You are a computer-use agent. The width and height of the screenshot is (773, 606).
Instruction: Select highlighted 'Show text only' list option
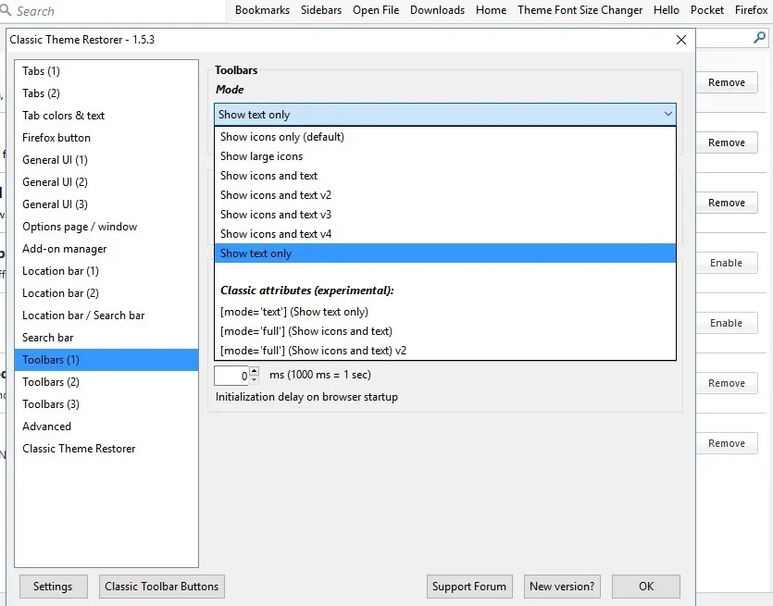coord(445,254)
